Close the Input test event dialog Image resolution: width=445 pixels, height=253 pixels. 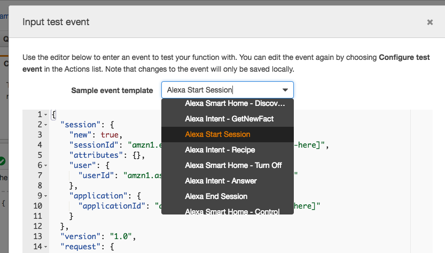(430, 22)
